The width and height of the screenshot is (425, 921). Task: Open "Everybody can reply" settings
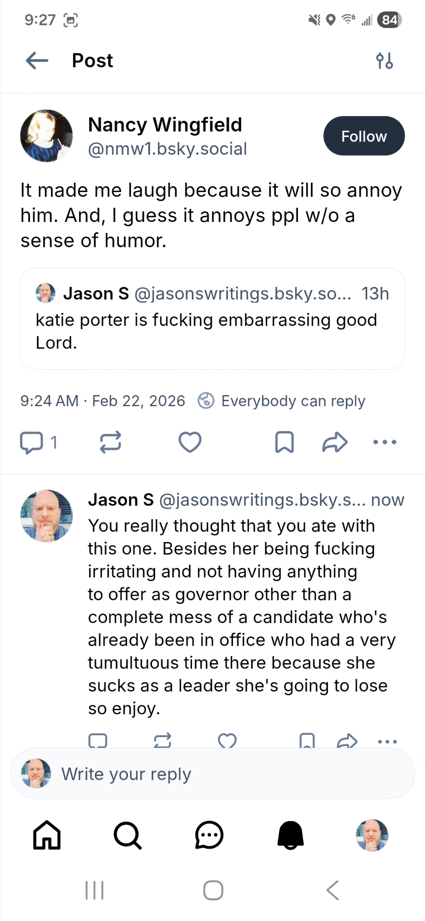(x=282, y=401)
